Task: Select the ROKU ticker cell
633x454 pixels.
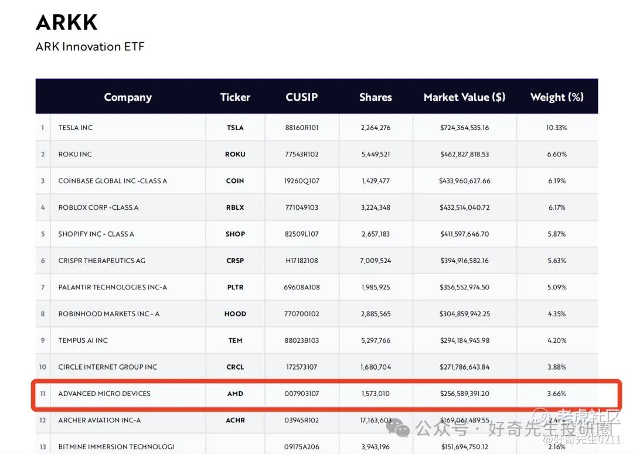Action: 235,154
